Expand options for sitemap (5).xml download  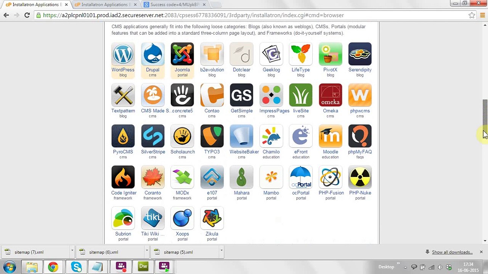(x=221, y=252)
